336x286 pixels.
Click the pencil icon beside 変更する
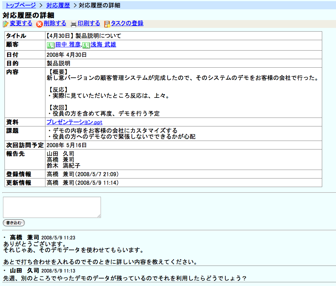6,24
